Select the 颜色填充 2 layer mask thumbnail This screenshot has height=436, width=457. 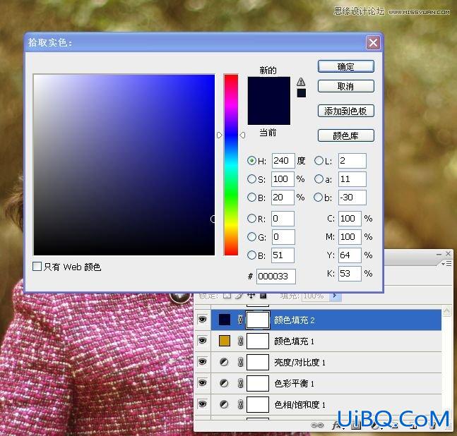(258, 320)
